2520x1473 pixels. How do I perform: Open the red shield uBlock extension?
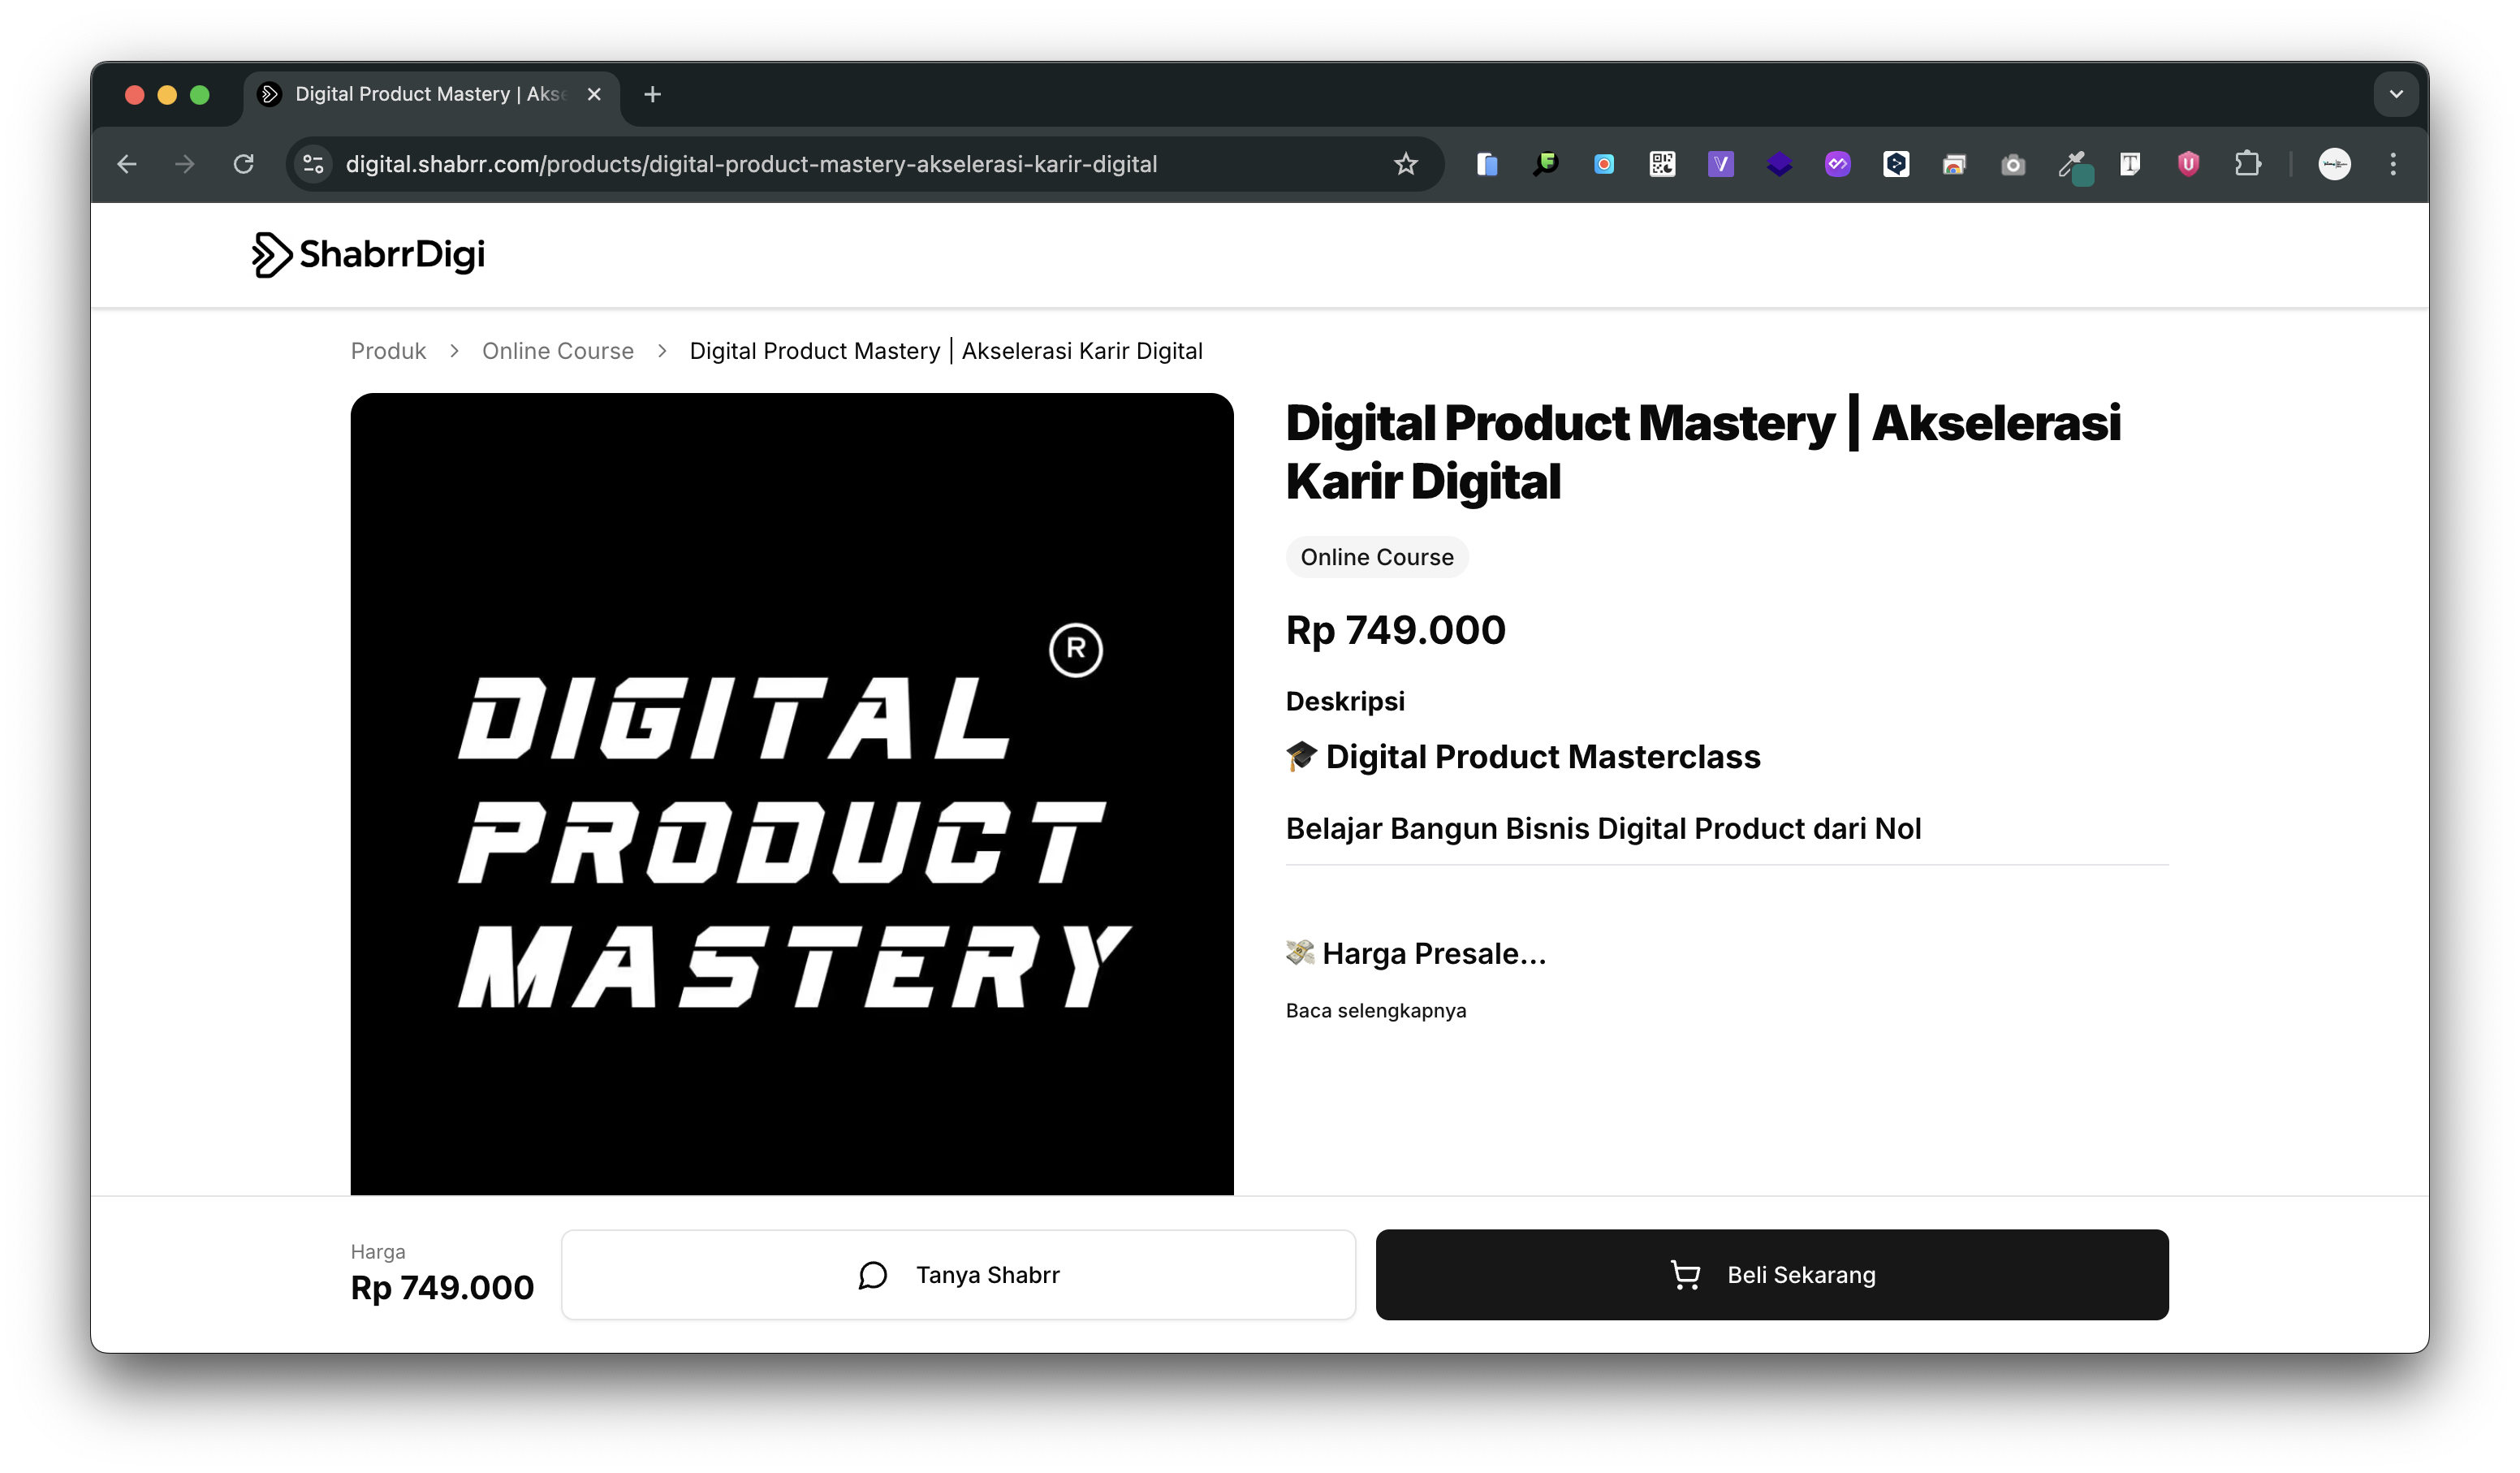[x=2188, y=164]
